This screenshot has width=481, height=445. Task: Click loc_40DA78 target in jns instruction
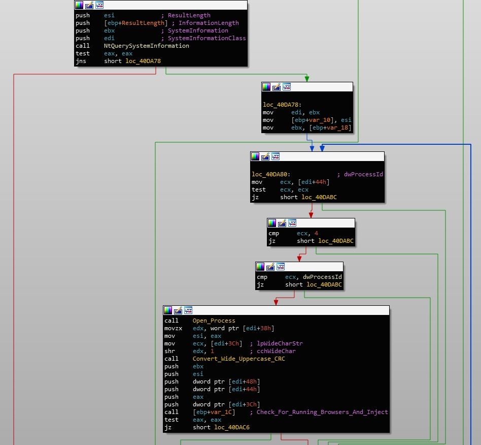pos(144,61)
